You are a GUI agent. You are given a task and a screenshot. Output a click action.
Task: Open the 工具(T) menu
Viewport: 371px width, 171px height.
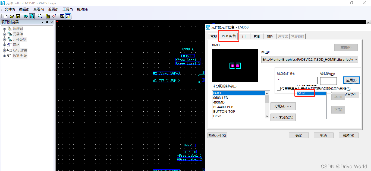tap(67, 9)
